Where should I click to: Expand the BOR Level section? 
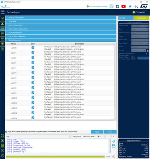[61, 21]
